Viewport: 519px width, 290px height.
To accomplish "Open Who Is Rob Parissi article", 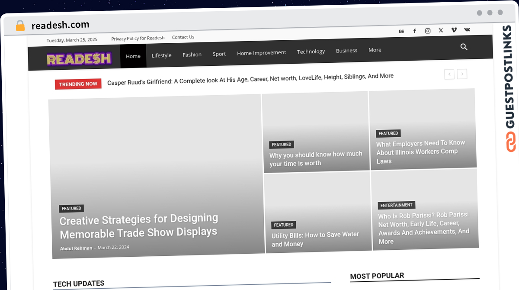I will [x=423, y=228].
